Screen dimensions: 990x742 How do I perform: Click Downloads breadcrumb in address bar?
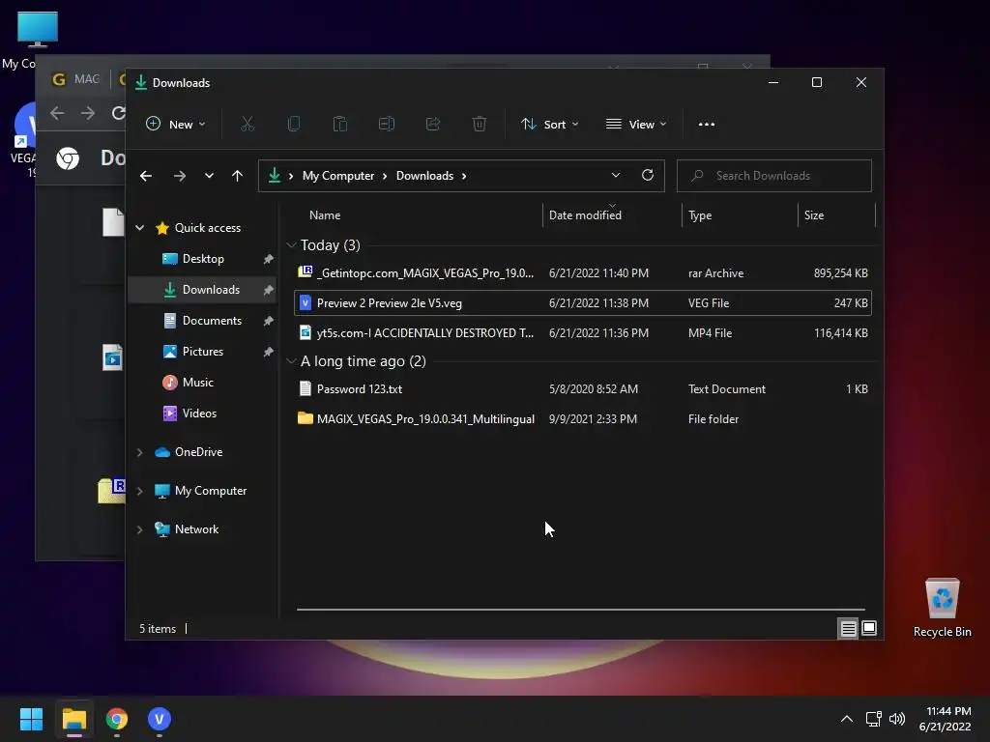pyautogui.click(x=424, y=176)
